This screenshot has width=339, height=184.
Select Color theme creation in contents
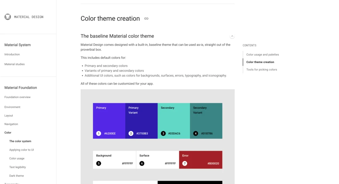point(260,62)
